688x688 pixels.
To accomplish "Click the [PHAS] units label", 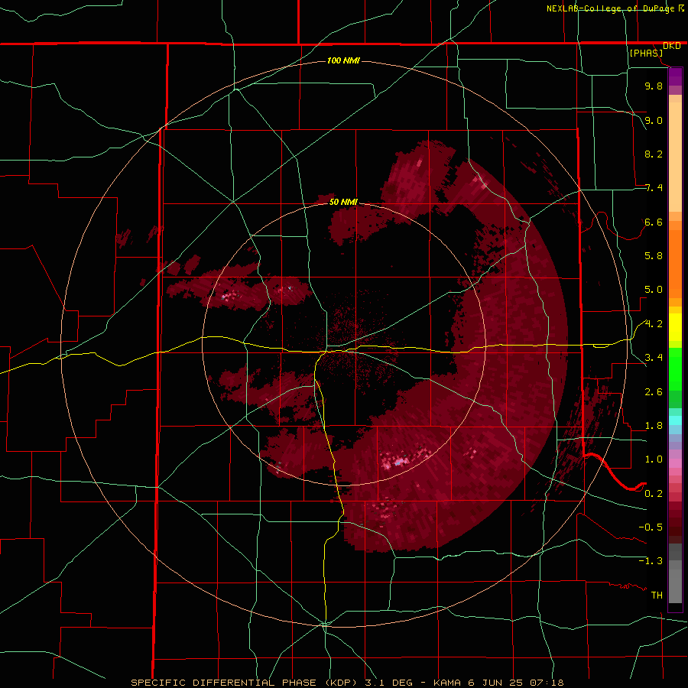I will click(646, 54).
